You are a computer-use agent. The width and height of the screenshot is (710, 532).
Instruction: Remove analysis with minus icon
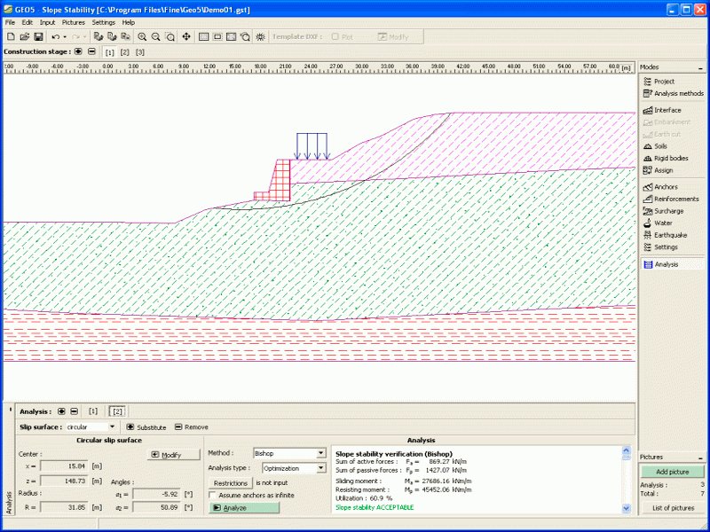[x=75, y=411]
